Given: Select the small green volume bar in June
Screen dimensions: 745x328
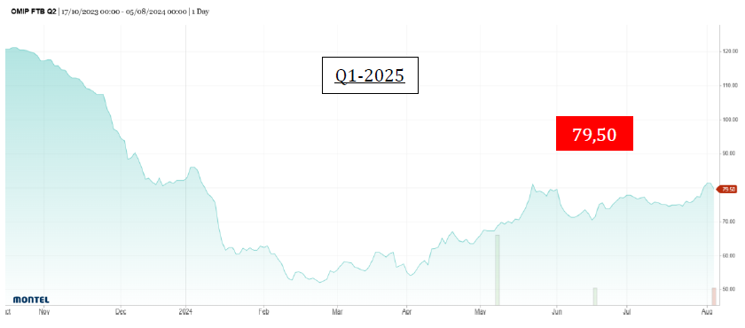Looking at the screenshot, I should click(x=595, y=296).
